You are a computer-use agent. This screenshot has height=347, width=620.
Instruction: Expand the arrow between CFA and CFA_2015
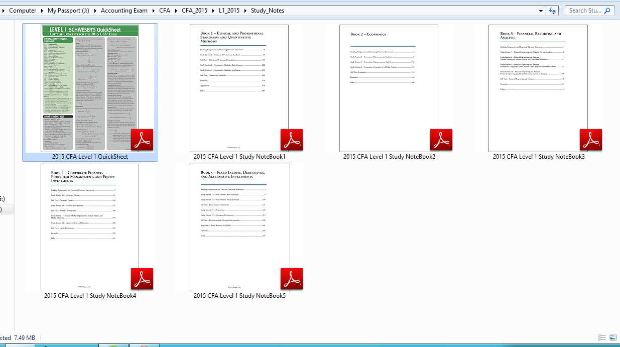pyautogui.click(x=176, y=11)
